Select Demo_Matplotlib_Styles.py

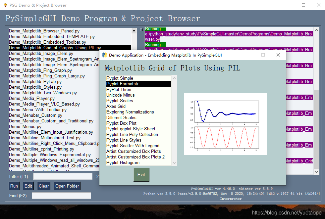[x=54, y=87]
